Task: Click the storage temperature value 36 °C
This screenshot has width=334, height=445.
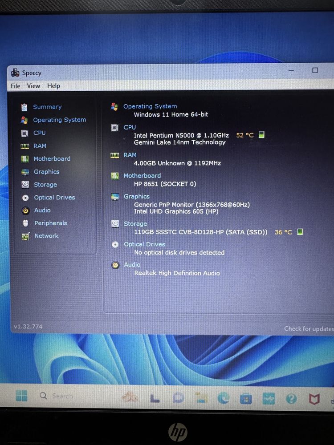Action: coord(283,232)
